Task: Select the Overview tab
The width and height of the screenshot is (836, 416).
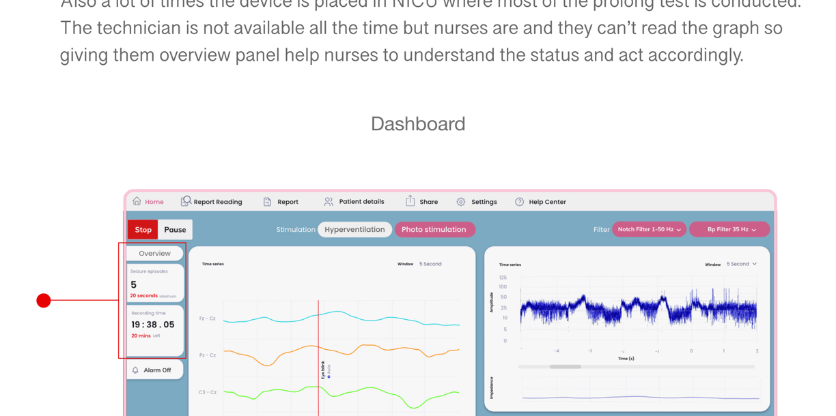Action: click(x=155, y=253)
